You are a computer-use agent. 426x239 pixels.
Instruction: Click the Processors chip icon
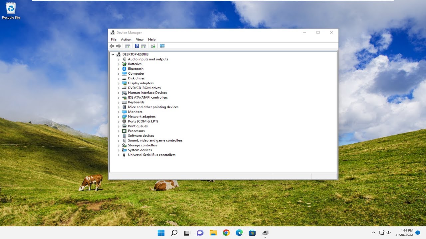[124, 131]
